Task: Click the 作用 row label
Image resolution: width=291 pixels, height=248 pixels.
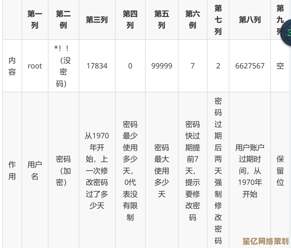Action: [x=12, y=170]
